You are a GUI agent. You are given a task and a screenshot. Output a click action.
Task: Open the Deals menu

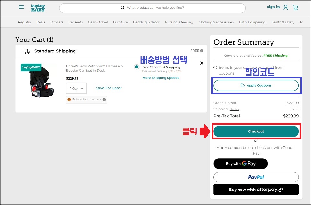(x=41, y=22)
